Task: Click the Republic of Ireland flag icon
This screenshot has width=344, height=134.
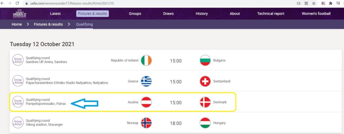Action: click(146, 60)
